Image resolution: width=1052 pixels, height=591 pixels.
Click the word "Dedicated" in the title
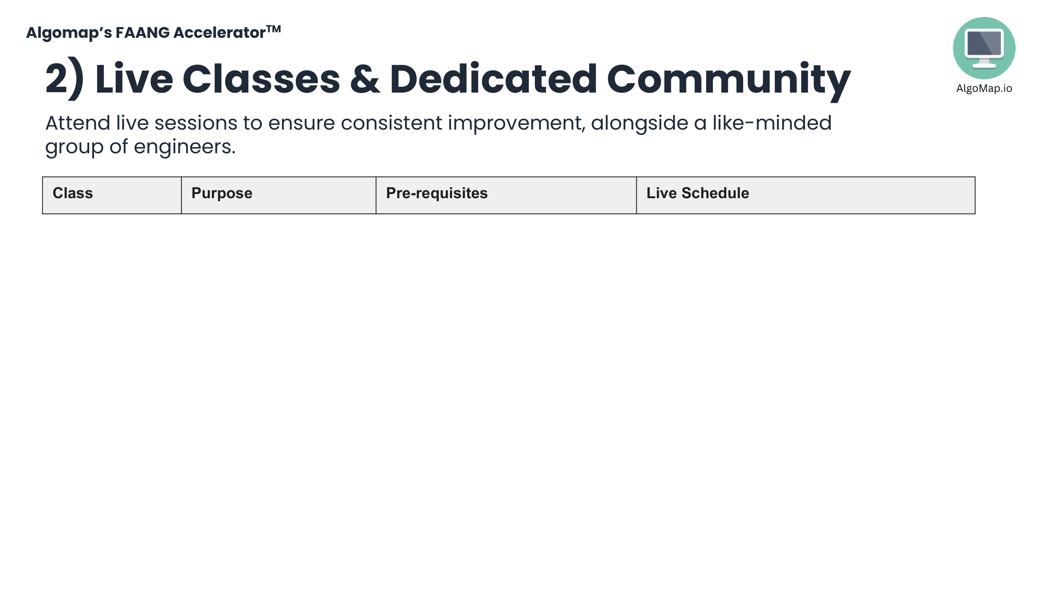tap(493, 79)
